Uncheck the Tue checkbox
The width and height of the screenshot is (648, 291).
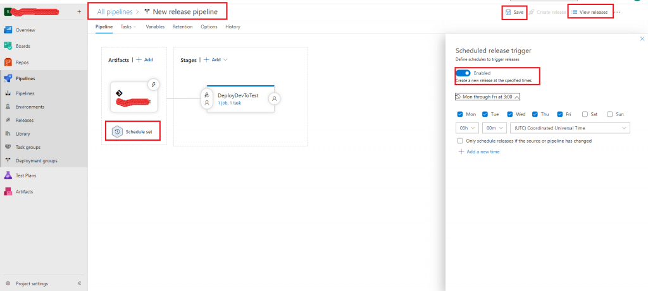[485, 114]
